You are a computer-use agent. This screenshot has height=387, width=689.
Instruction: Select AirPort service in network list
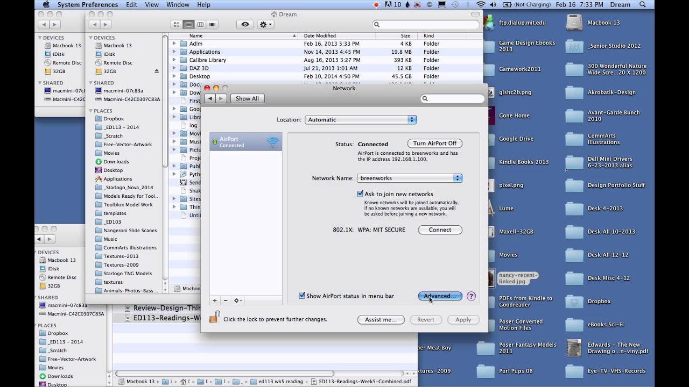pos(245,142)
